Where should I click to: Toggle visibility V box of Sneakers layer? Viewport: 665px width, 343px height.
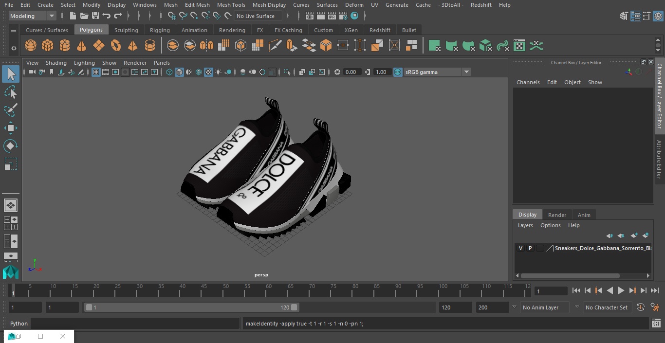point(520,248)
